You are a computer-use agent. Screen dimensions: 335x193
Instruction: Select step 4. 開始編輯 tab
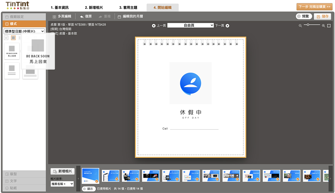[x=162, y=8]
